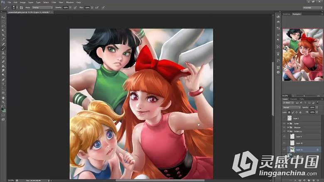Select the Brush tool in the toolbox
324x182 pixels.
pos(3,49)
